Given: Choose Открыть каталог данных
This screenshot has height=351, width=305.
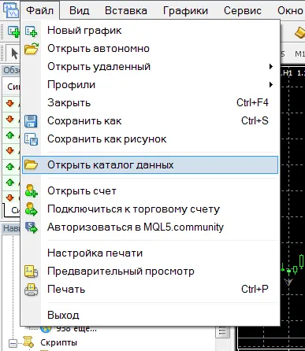Looking at the screenshot, I should tap(150, 165).
